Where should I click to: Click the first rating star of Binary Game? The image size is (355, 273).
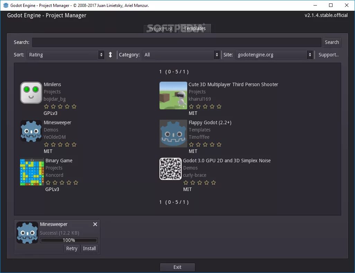point(48,182)
